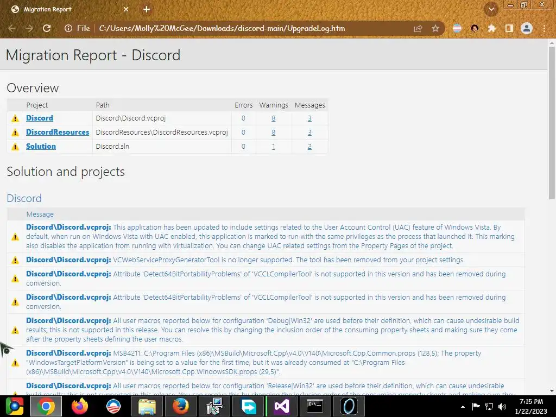Click the Errors column header
Viewport: 556px width, 417px height.
[x=244, y=105]
